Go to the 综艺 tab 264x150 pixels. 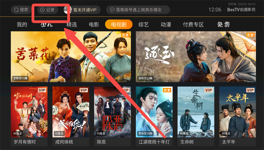pos(144,25)
